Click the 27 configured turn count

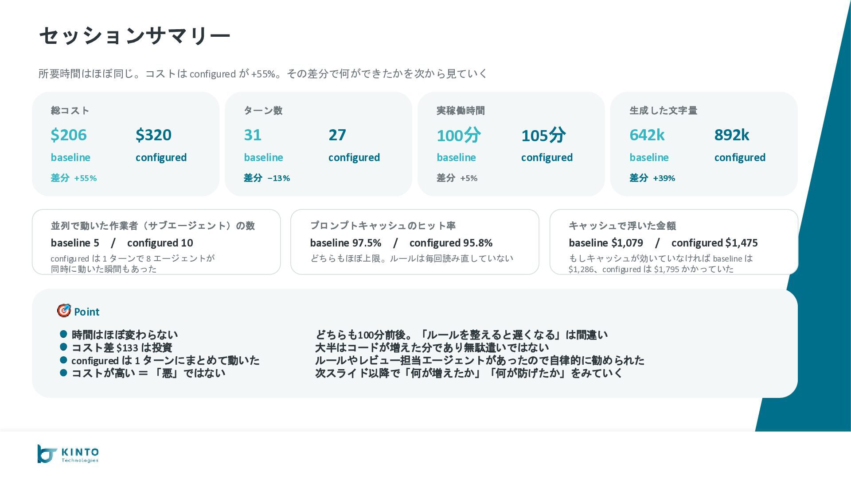337,135
